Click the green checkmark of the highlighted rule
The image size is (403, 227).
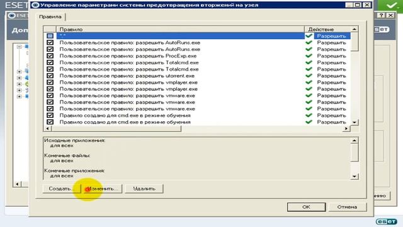click(309, 36)
